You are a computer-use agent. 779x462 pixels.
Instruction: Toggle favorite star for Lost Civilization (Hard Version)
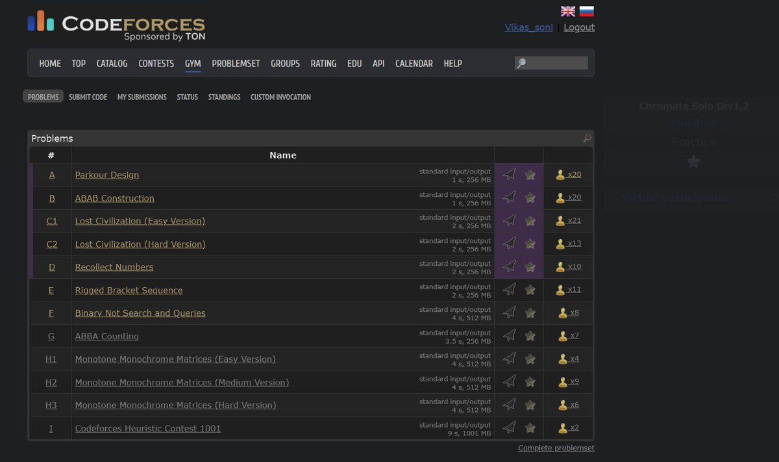(530, 244)
